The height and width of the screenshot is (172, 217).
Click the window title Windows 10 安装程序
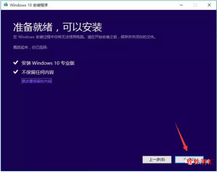(x=29, y=5)
